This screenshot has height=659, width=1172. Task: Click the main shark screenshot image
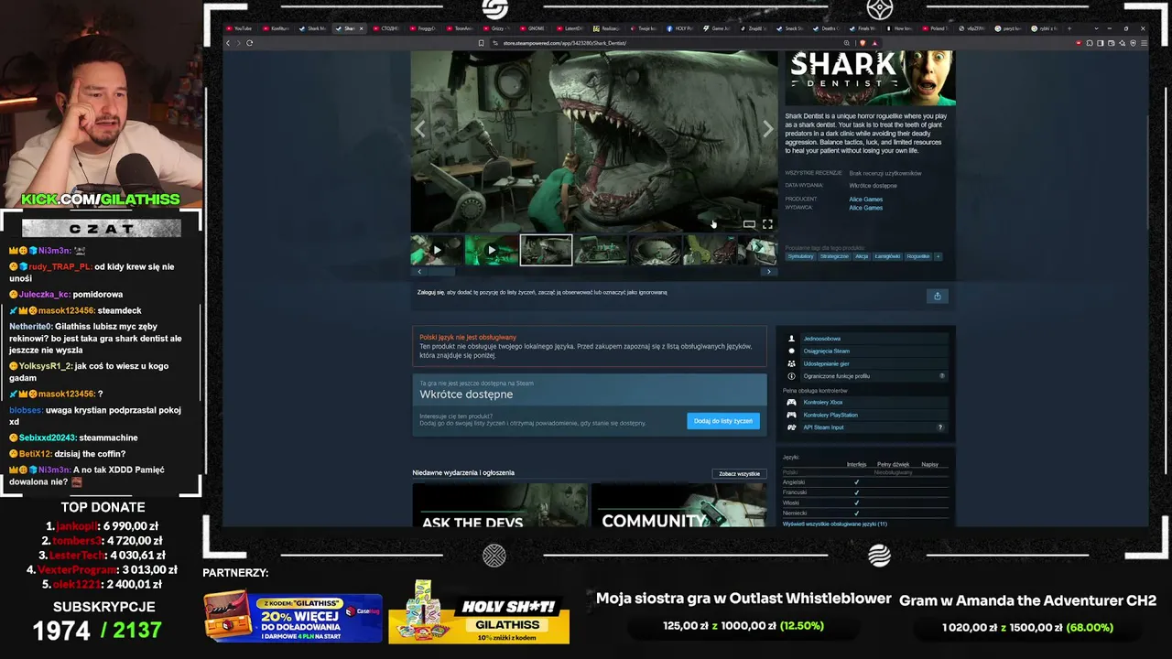(593, 141)
